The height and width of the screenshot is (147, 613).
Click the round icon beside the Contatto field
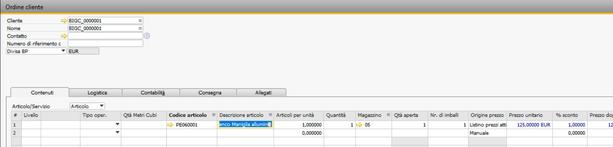(147, 36)
